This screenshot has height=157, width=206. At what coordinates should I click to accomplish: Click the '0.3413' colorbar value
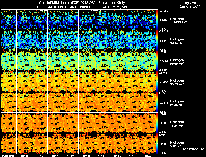coord(164,103)
